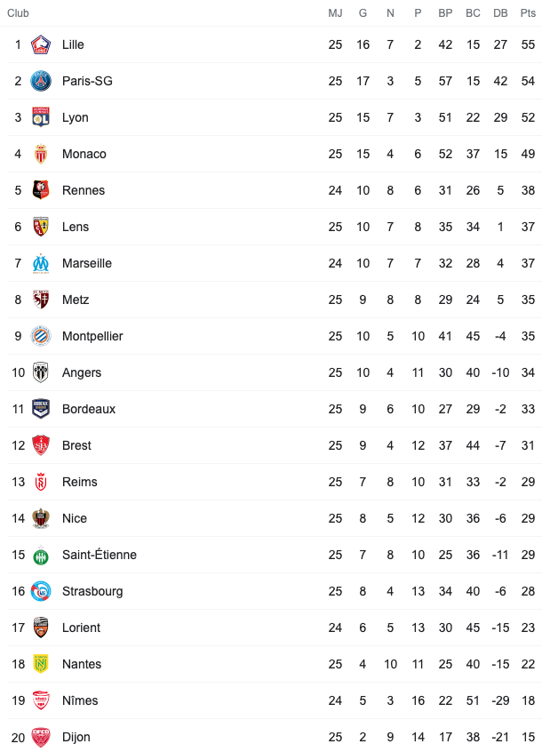Click the DB column header

coord(500,13)
